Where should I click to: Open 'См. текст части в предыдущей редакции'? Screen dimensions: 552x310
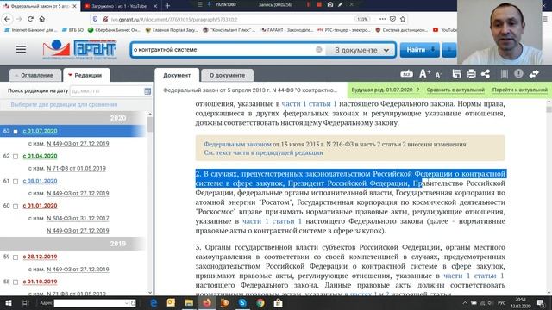(263, 152)
